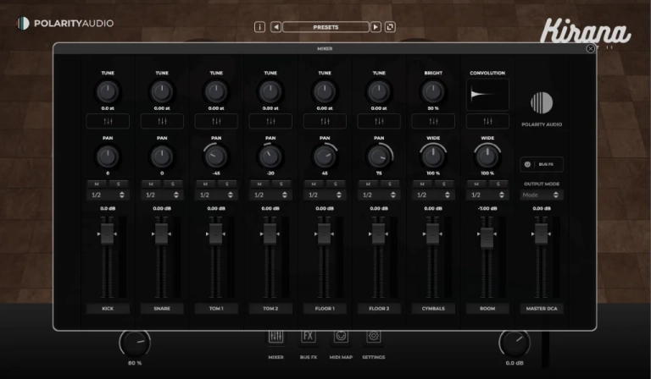Mute the Cymbals channel

pyautogui.click(x=422, y=184)
